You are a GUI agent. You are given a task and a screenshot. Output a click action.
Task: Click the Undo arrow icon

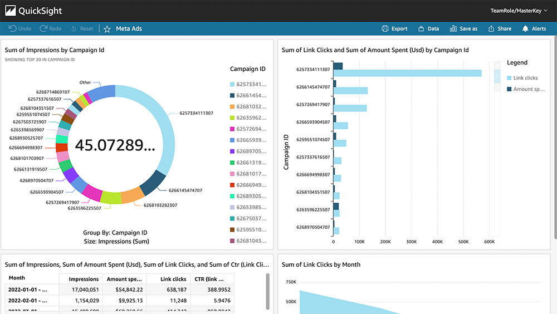(12, 28)
